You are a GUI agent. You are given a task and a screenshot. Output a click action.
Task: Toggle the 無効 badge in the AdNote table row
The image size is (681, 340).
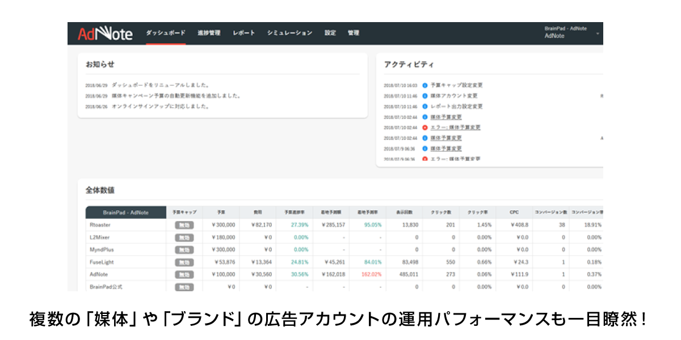pyautogui.click(x=184, y=274)
